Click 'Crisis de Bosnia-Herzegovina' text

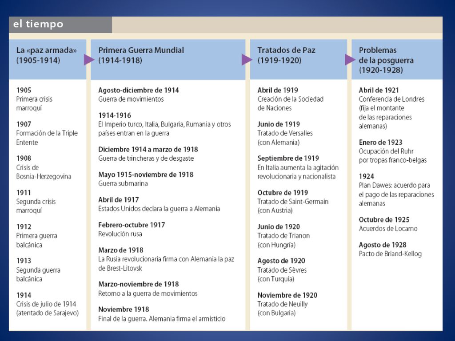[44, 172]
